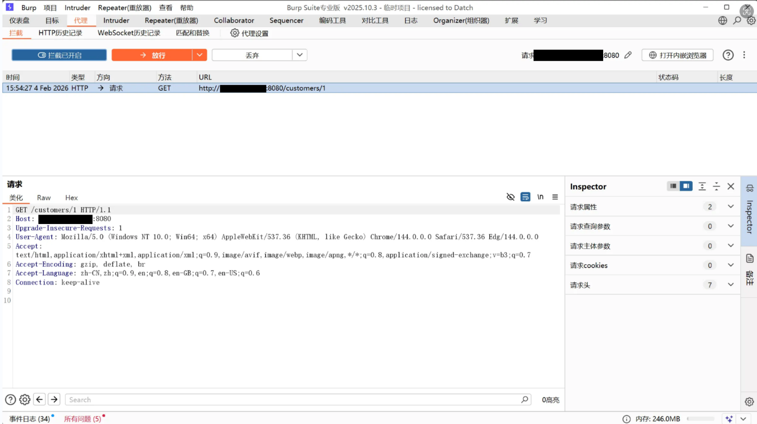The image size is (757, 424).
Task: Close the Inspector panel
Action: [x=731, y=186]
